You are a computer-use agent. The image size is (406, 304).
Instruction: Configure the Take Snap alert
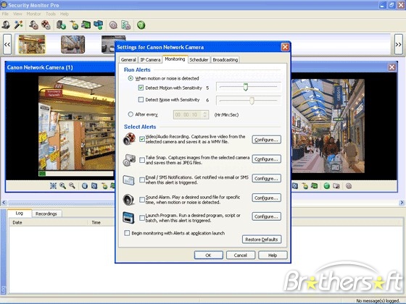tap(267, 159)
